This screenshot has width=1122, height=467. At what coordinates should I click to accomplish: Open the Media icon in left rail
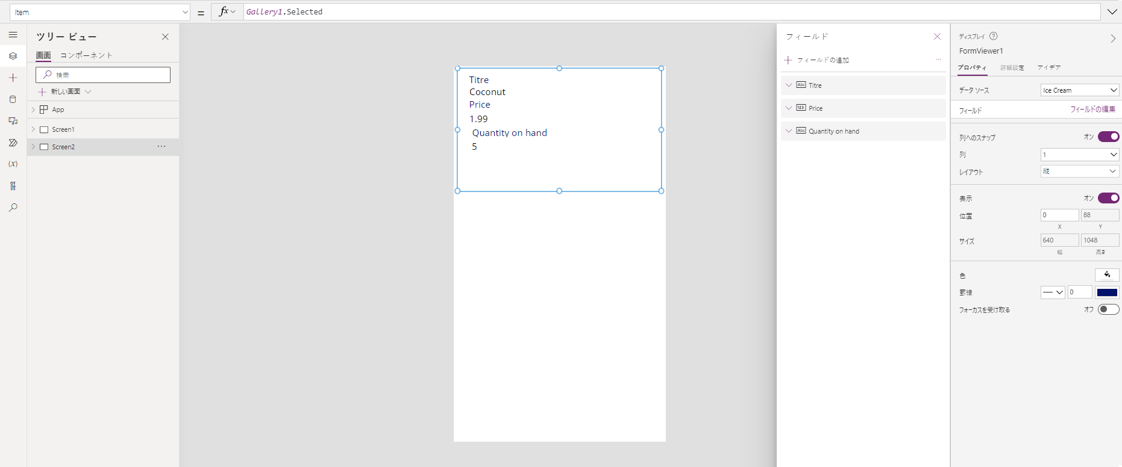click(x=13, y=121)
